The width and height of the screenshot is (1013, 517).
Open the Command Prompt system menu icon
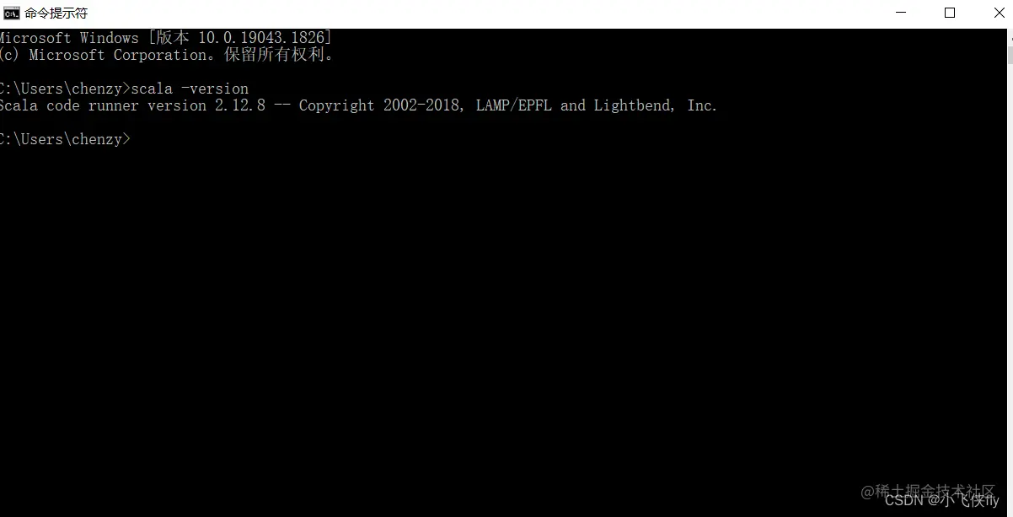[x=12, y=13]
